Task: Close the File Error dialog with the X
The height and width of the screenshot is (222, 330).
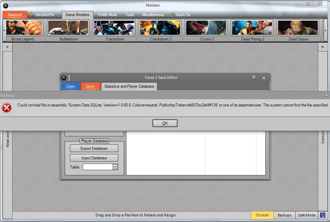Action: (x=326, y=95)
